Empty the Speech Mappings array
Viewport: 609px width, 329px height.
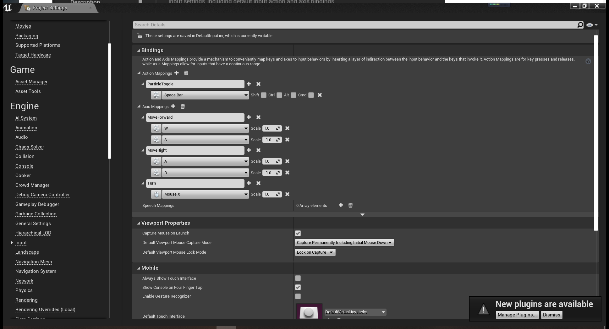click(x=350, y=205)
